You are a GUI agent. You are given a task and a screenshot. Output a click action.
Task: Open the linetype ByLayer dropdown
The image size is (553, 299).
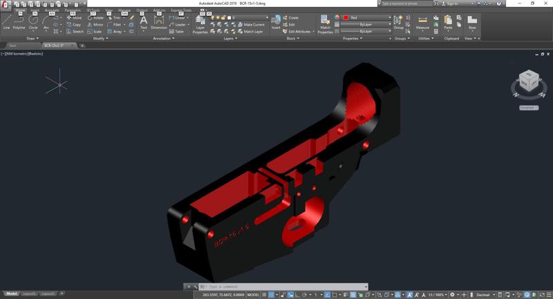coord(366,31)
